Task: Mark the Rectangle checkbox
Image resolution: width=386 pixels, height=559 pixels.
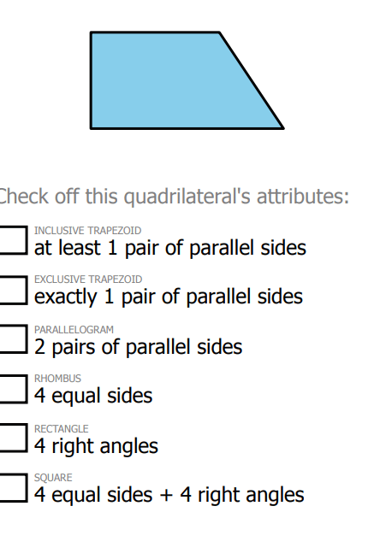Action: coord(13,438)
